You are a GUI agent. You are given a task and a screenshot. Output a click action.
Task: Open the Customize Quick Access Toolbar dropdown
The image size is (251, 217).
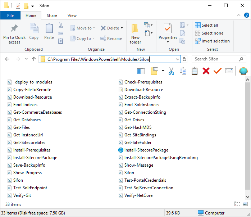pos(32,6)
